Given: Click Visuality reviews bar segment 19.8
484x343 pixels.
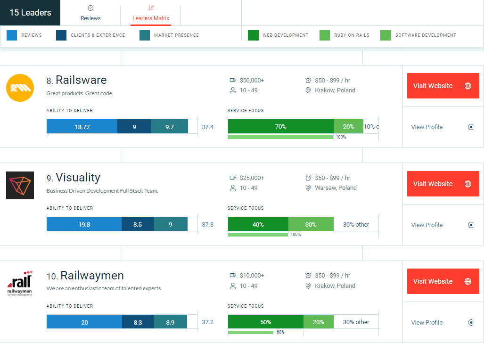Looking at the screenshot, I should [84, 224].
